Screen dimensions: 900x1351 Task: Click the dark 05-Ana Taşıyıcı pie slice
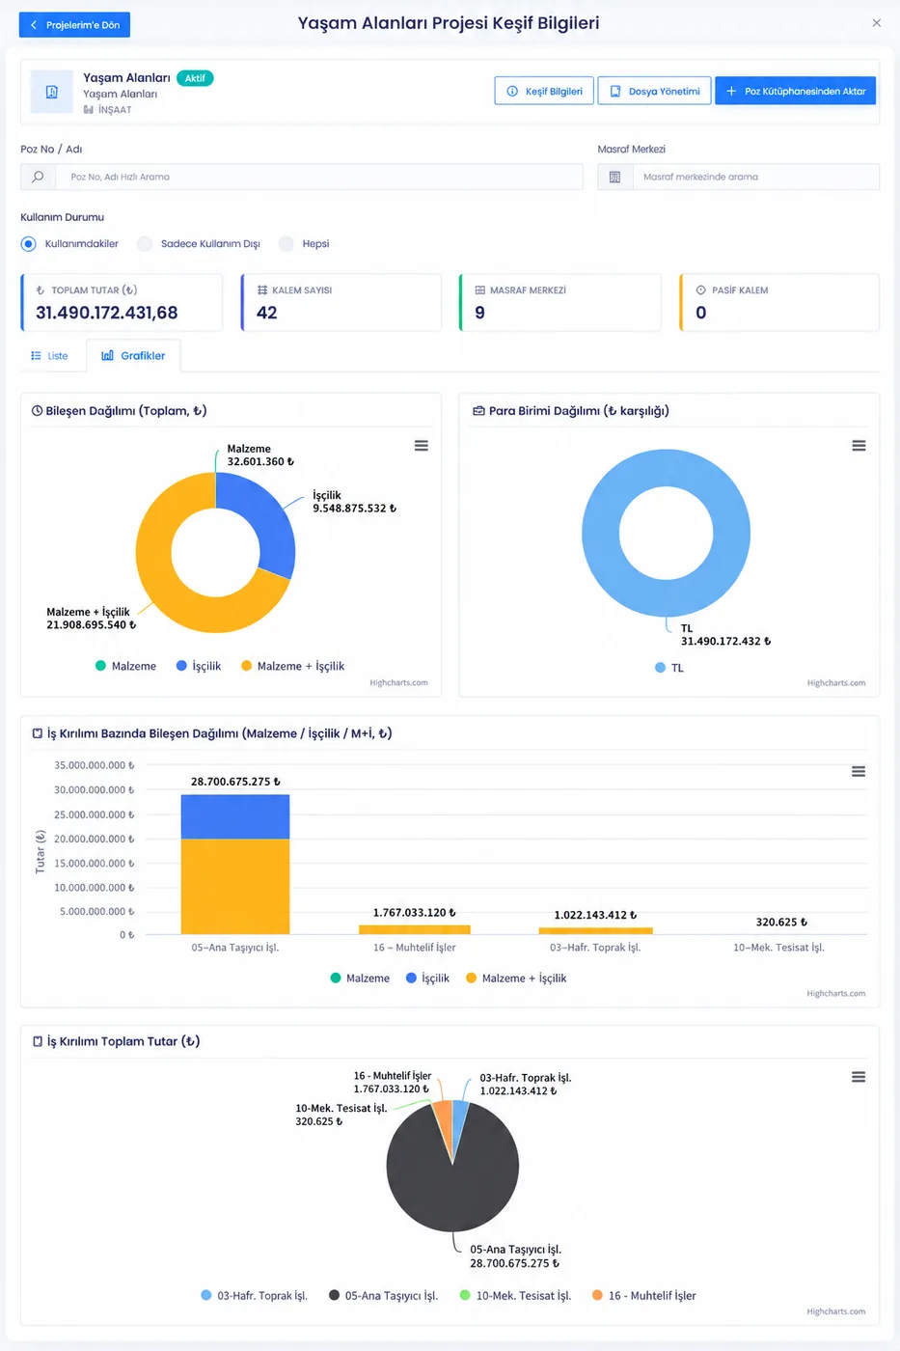(452, 1197)
